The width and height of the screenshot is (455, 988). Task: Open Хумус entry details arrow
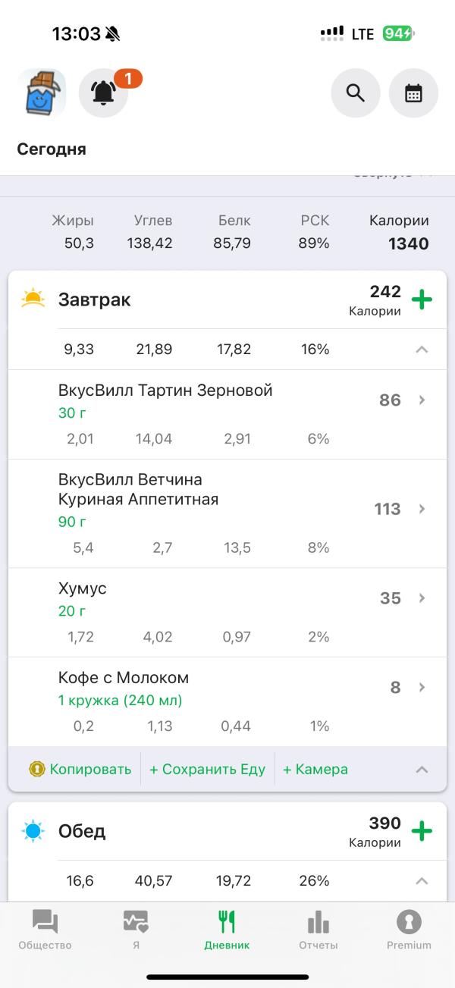tap(422, 598)
